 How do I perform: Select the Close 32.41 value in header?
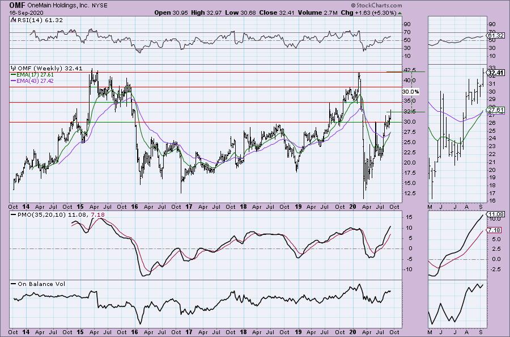[277, 12]
